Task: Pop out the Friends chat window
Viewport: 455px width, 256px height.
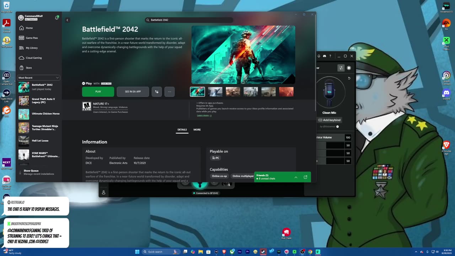Action: (x=305, y=177)
